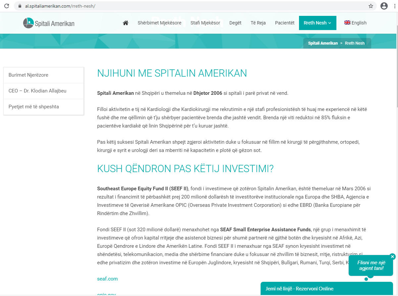Screen dimensions: 398x296
Task: Click the Flisni me një agjent tani bubble
Action: (371, 265)
